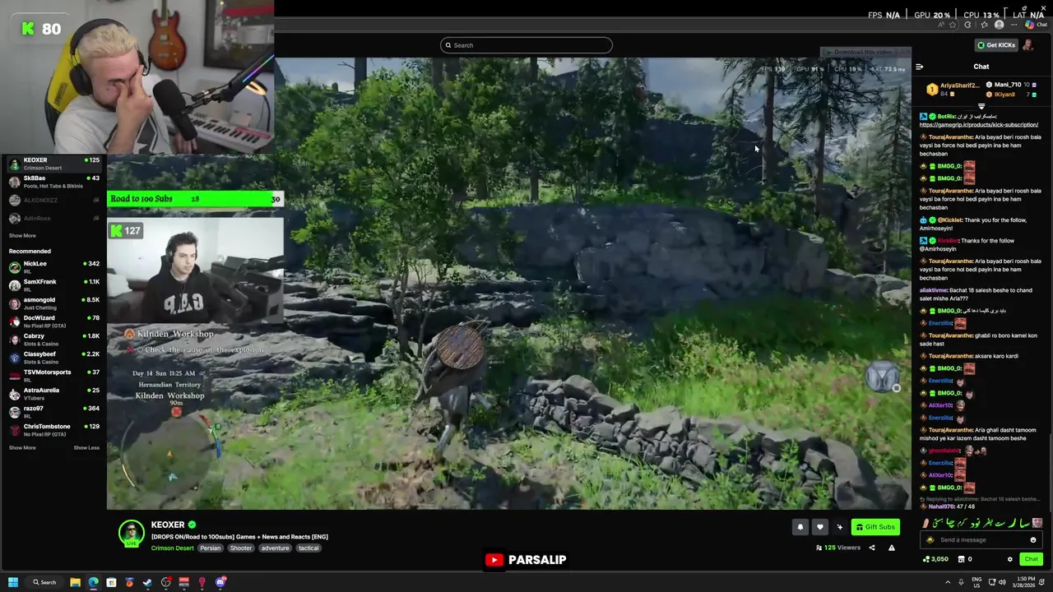Open the emote picker in chat input
Image resolution: width=1053 pixels, height=592 pixels.
pyautogui.click(x=1033, y=540)
